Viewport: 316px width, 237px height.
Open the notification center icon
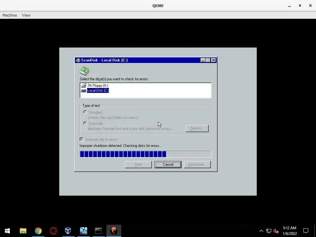tap(306, 231)
